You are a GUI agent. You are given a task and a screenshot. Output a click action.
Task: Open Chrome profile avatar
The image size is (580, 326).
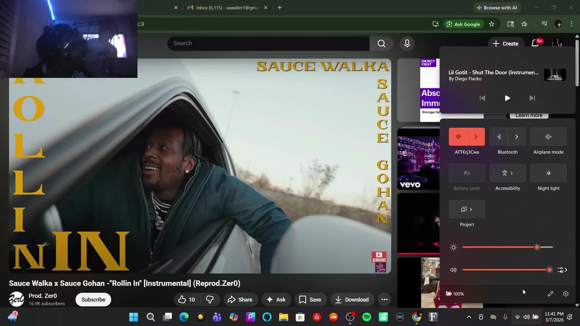point(558,24)
